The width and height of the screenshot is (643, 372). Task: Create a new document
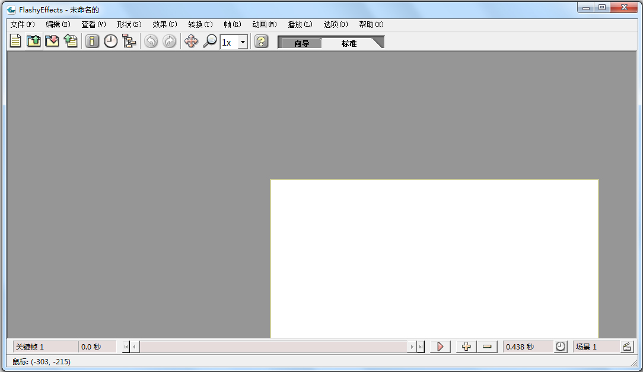pos(15,41)
